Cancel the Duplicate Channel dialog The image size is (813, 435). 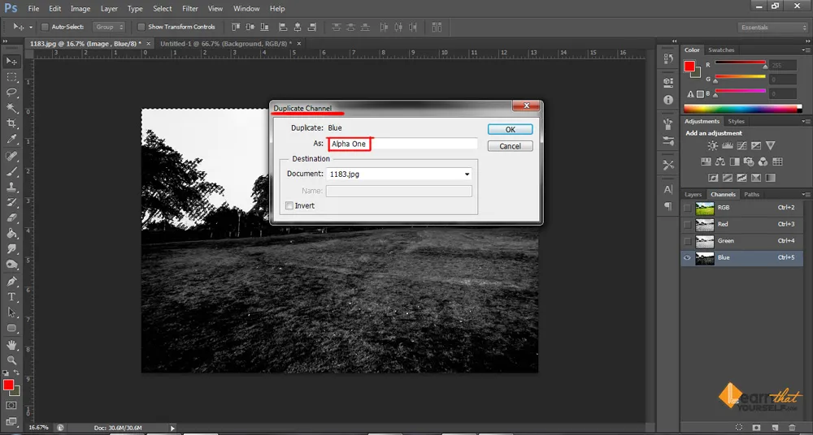(x=510, y=146)
